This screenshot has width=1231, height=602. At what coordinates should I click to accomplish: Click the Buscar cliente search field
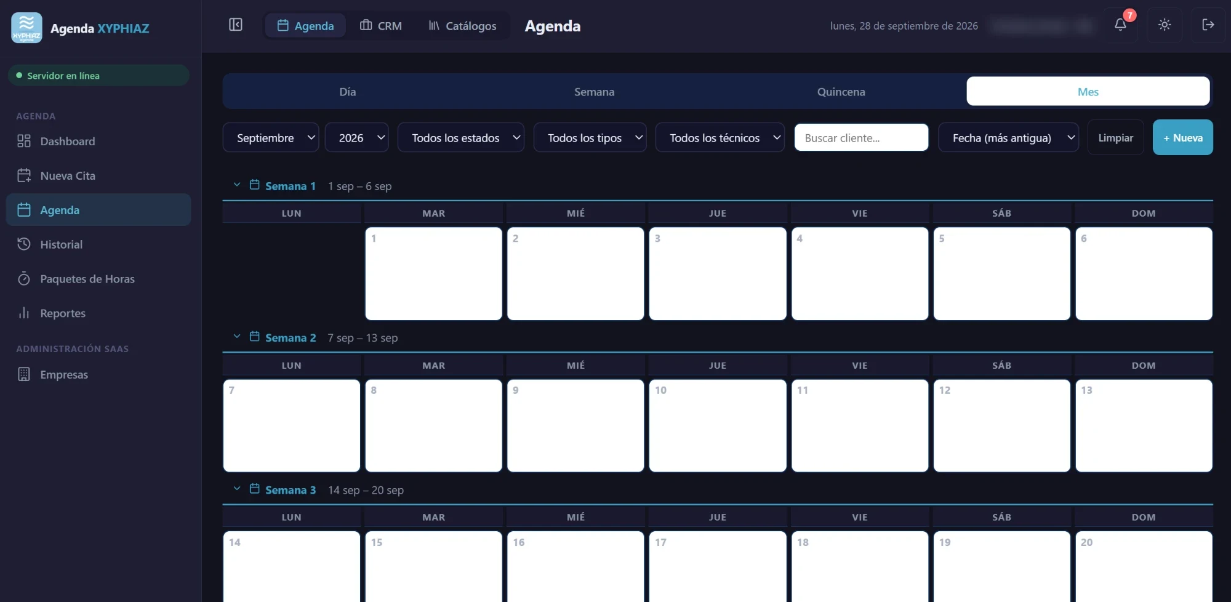pyautogui.click(x=861, y=137)
